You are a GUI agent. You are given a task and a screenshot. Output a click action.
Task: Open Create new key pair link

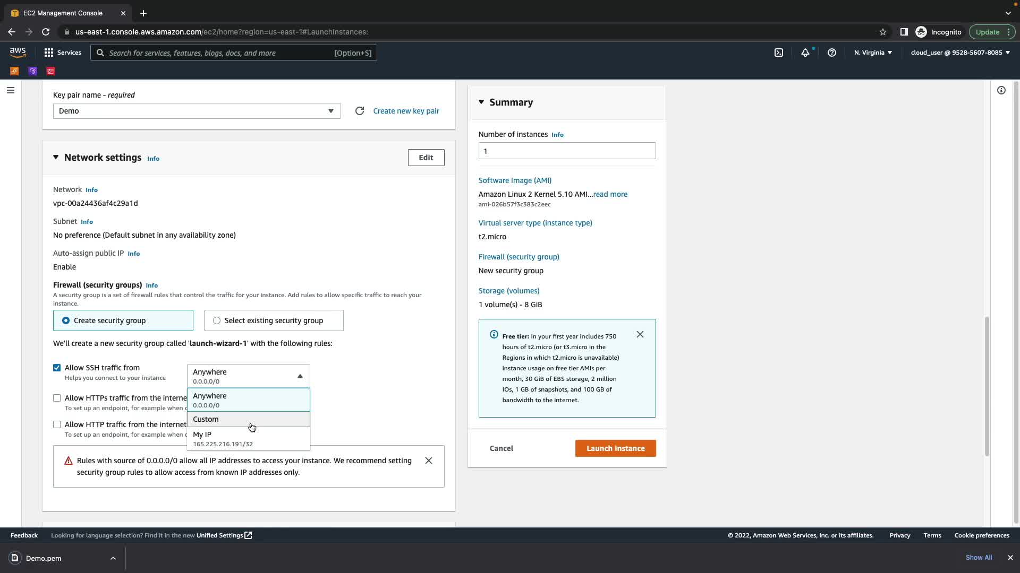(406, 111)
